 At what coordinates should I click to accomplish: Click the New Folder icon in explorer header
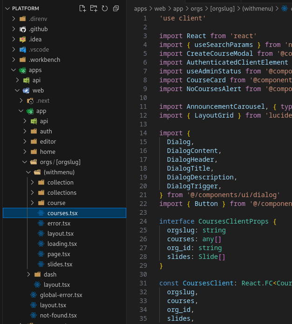(94, 8)
